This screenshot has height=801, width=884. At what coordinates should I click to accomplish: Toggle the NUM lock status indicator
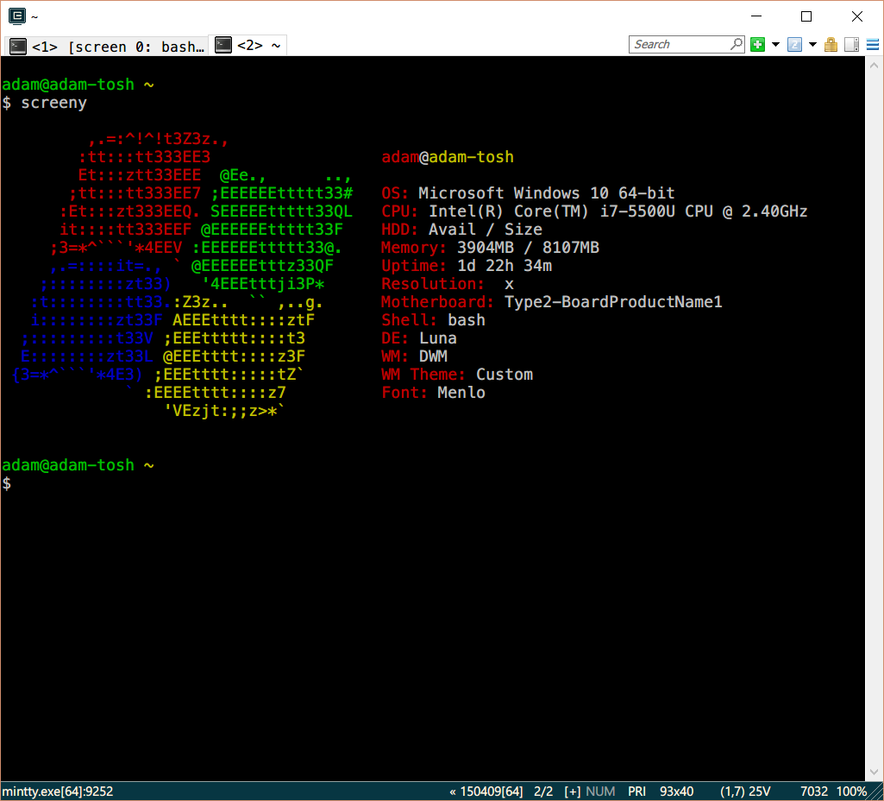[600, 792]
